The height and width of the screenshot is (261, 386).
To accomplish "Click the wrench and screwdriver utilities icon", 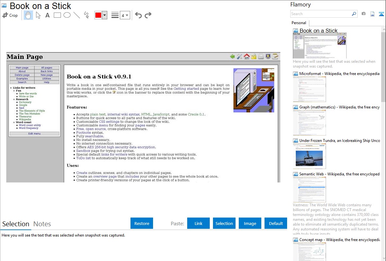I will pyautogui.click(x=239, y=57).
